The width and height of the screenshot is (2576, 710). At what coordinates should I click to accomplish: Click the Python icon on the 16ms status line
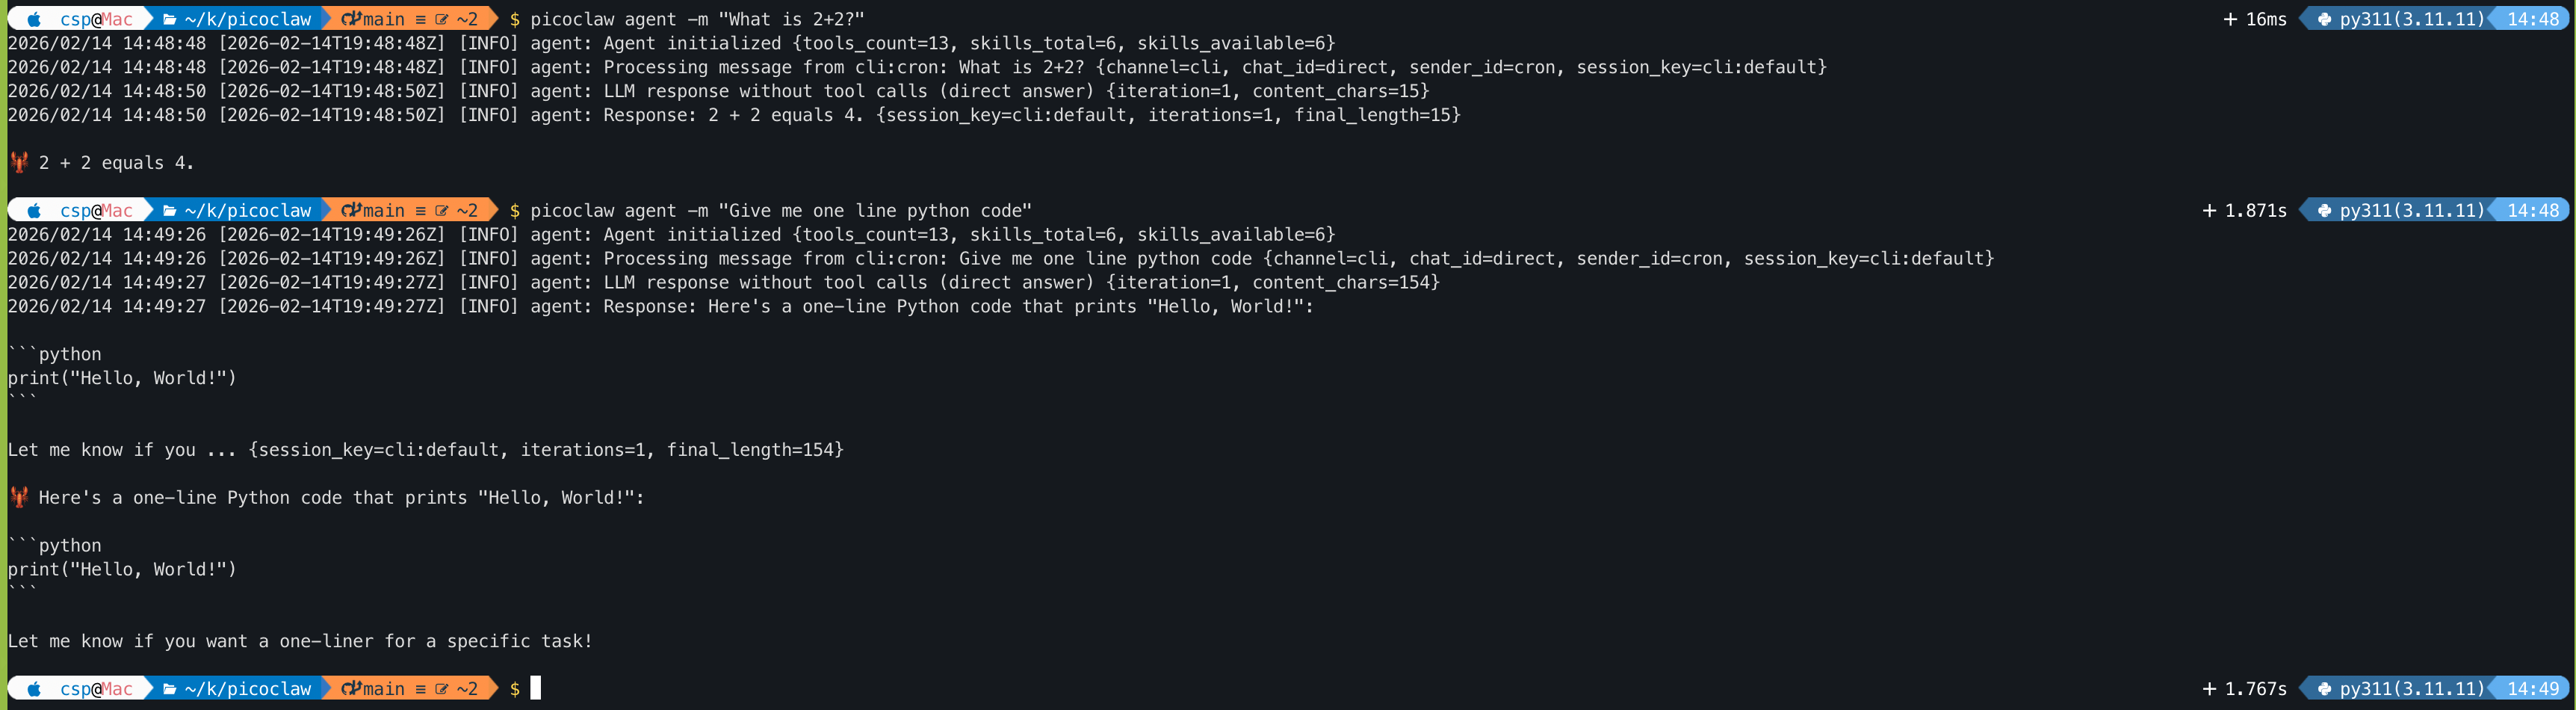tap(2324, 19)
